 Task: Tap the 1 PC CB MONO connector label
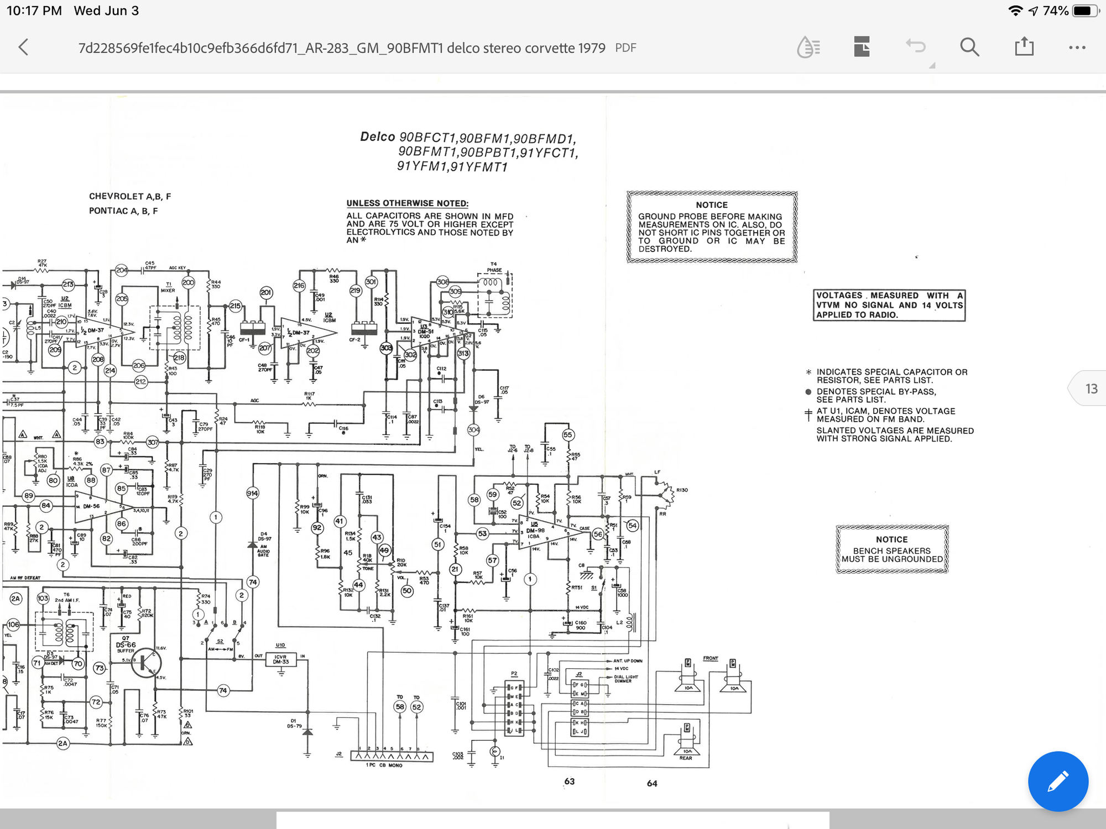coord(384,765)
